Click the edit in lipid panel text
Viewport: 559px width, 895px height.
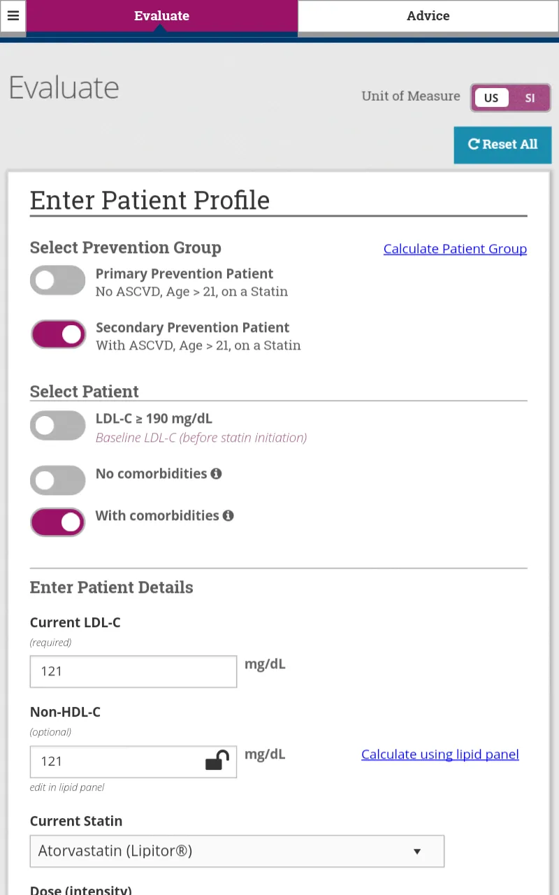point(66,787)
